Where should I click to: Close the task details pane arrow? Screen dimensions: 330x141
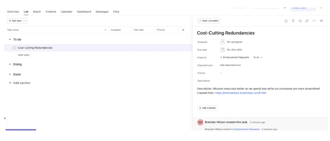pos(321,21)
